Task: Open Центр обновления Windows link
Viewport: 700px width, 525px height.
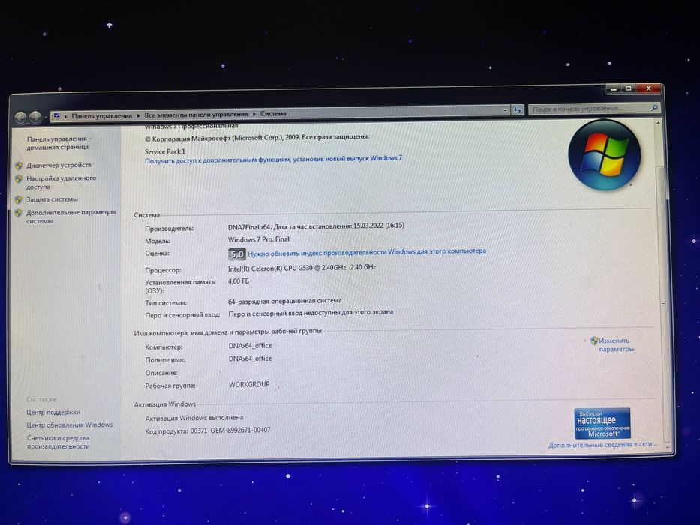Action: (x=69, y=424)
